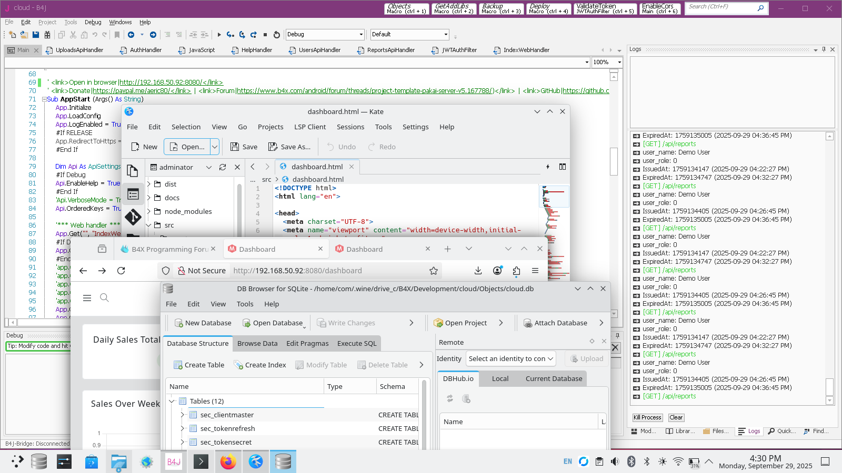
Task: Open the Sessions menu in Kate
Action: tap(350, 127)
